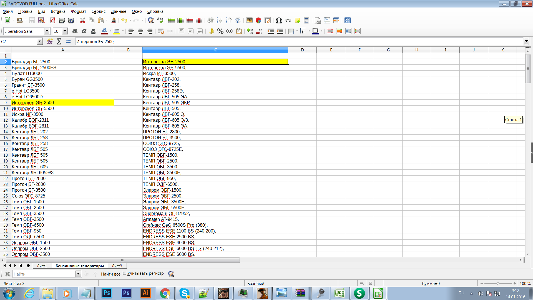Click the Copy icon
533x300 pixels.
point(92,20)
